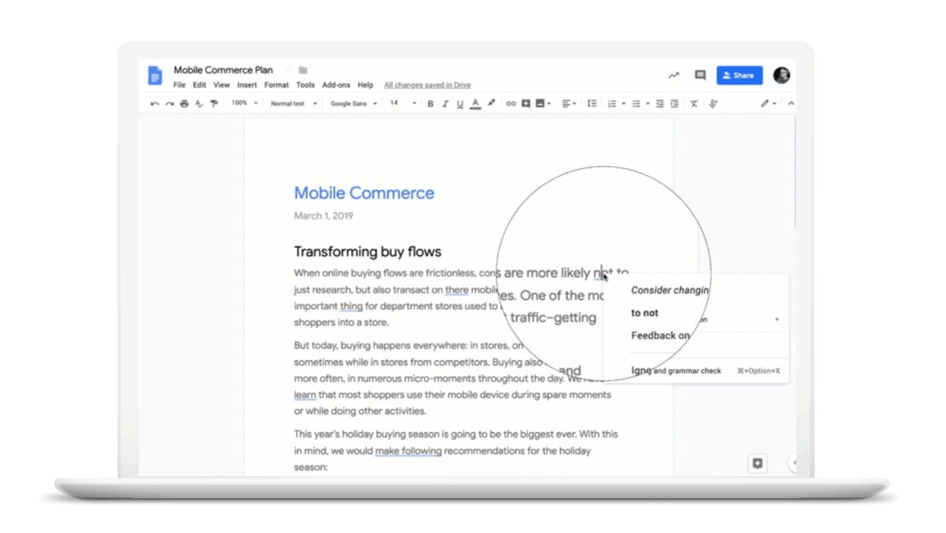Open the Add-ons menu
This screenshot has width=946, height=533.
pos(337,85)
